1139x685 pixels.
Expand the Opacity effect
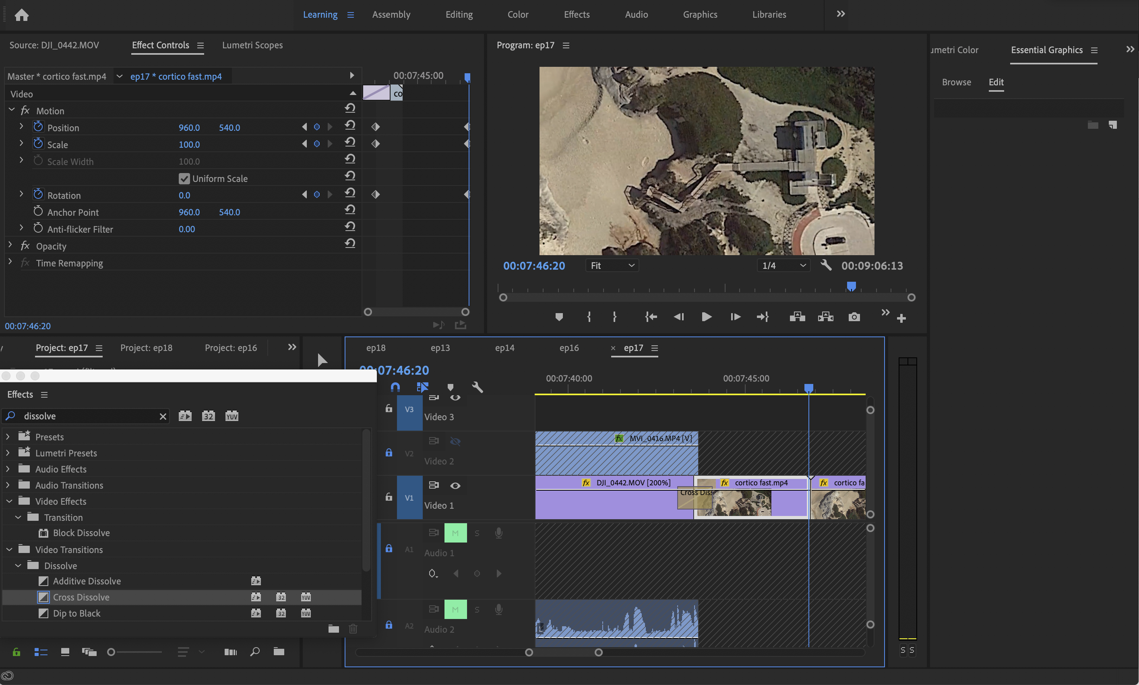point(10,245)
